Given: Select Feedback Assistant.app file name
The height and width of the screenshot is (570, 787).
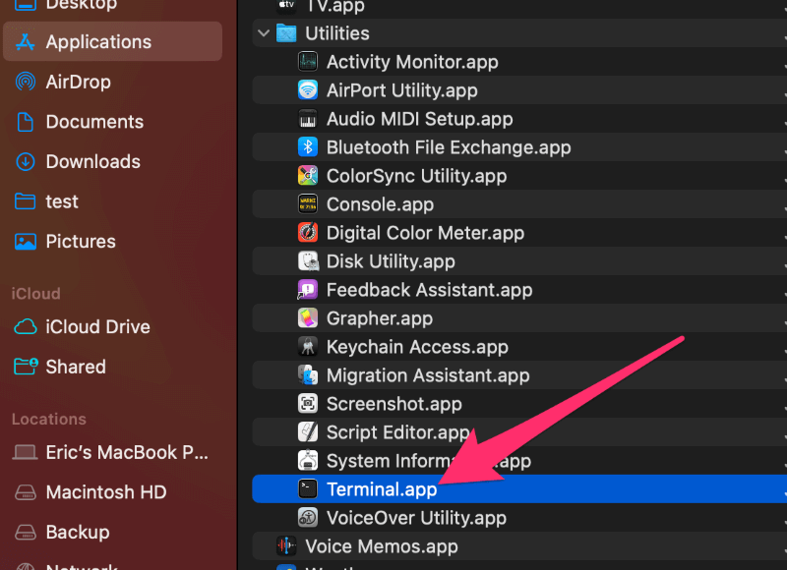Looking at the screenshot, I should [x=430, y=290].
